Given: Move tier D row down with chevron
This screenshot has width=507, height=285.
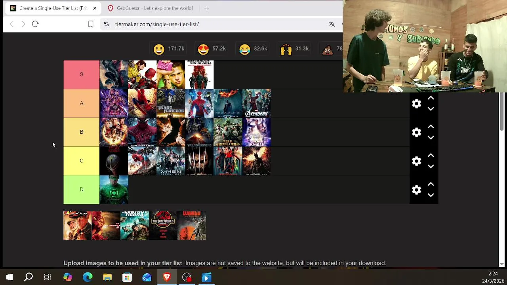Looking at the screenshot, I should point(431,196).
